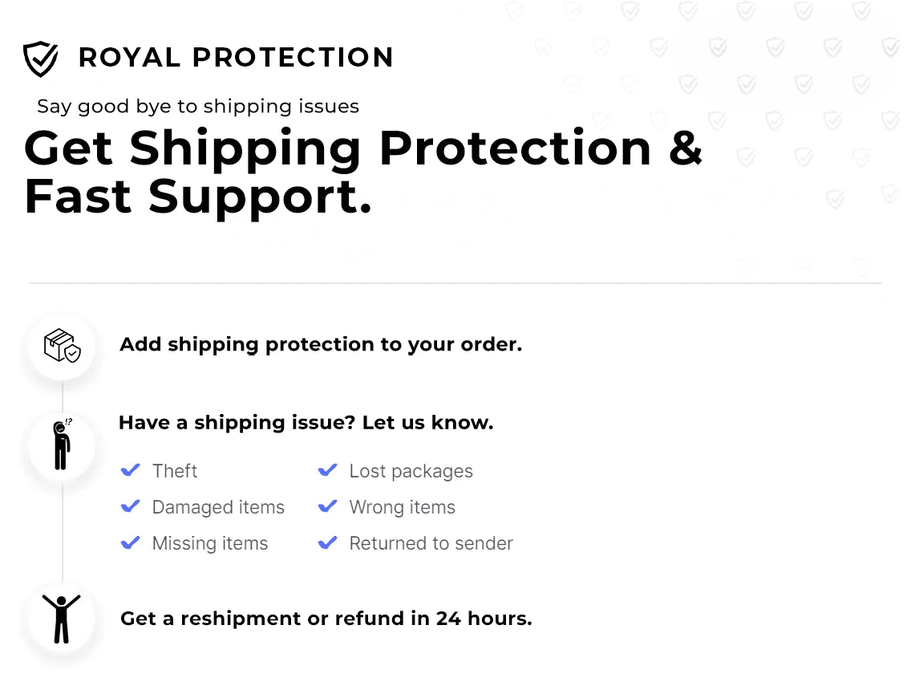The height and width of the screenshot is (682, 907).
Task: Click the 'Say good bye to shipping issues' tagline
Action: [x=198, y=107]
